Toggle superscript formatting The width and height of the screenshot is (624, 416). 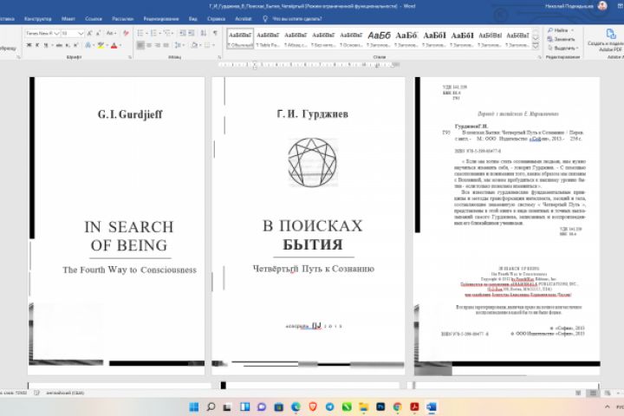click(x=75, y=45)
